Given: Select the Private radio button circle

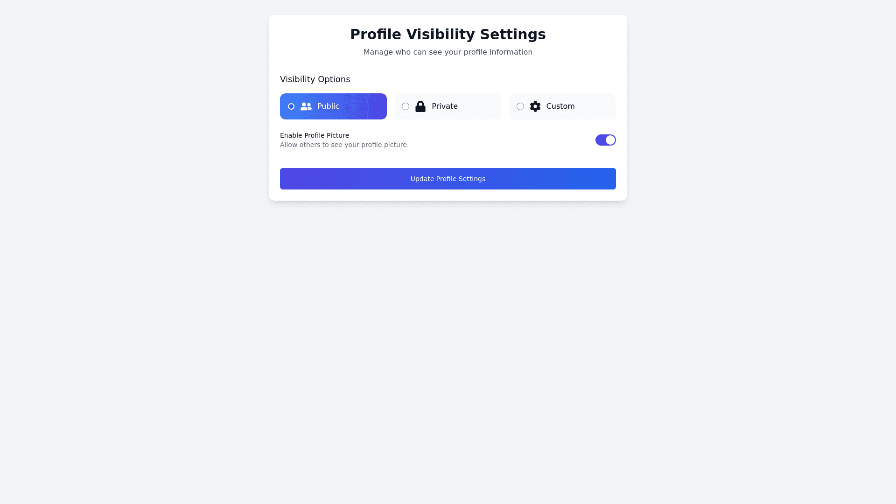Looking at the screenshot, I should [406, 106].
